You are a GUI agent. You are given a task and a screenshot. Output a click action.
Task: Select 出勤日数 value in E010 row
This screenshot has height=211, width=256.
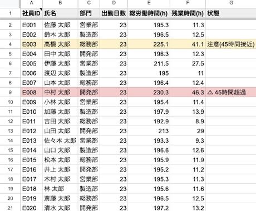coord(114,112)
